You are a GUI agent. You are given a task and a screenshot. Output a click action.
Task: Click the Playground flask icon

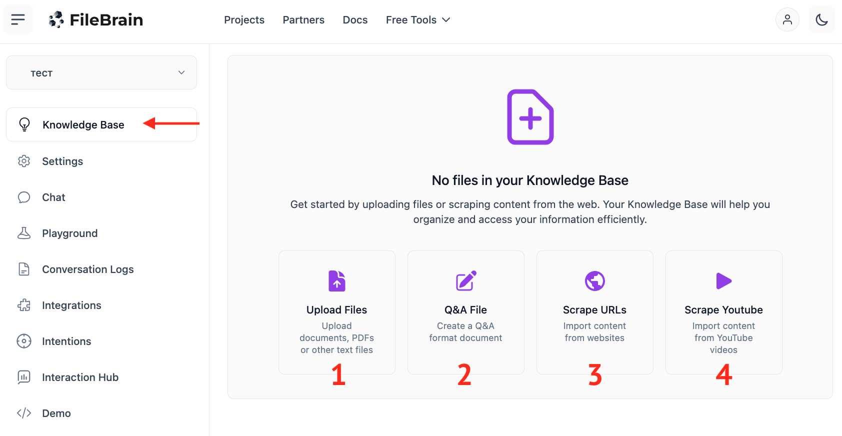[x=24, y=233]
